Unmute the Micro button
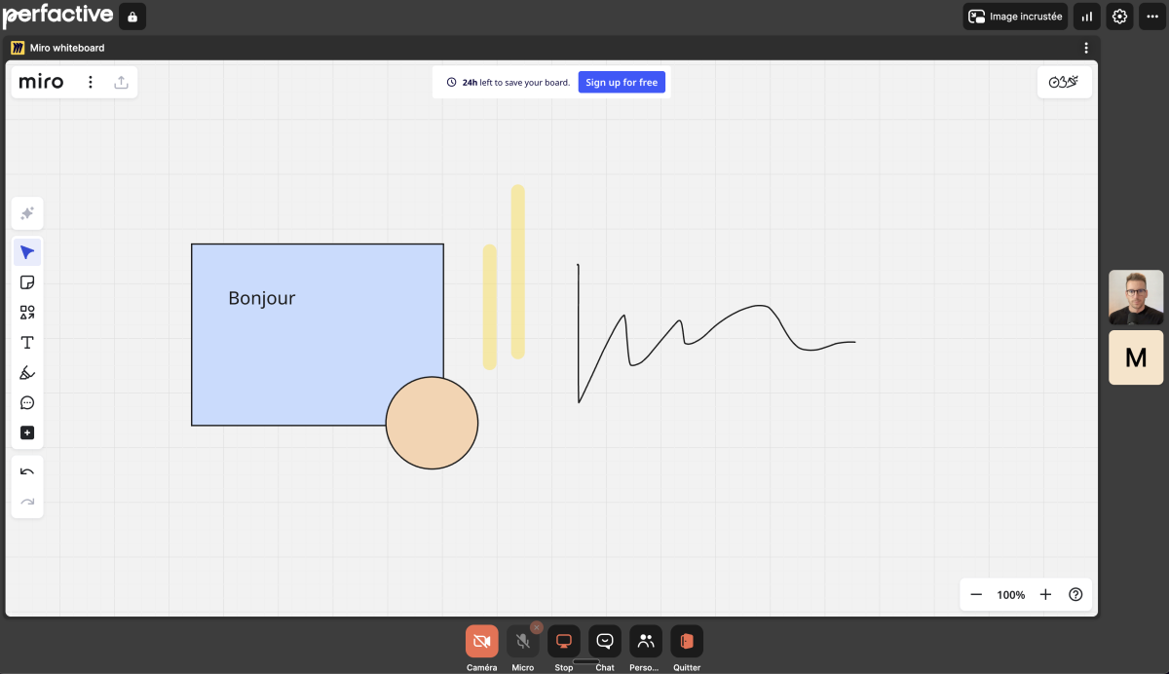 click(522, 641)
